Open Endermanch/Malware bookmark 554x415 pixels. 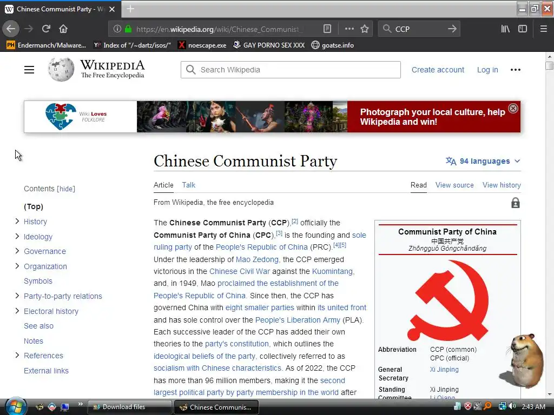pos(47,45)
